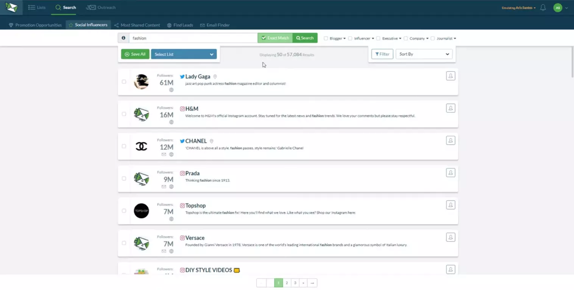Click the info icon beside the search field
Viewport: 574px width, 290px height.
coord(123,38)
